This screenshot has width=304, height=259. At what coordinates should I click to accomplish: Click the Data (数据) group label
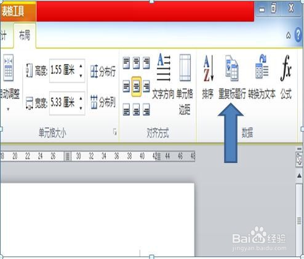point(247,133)
